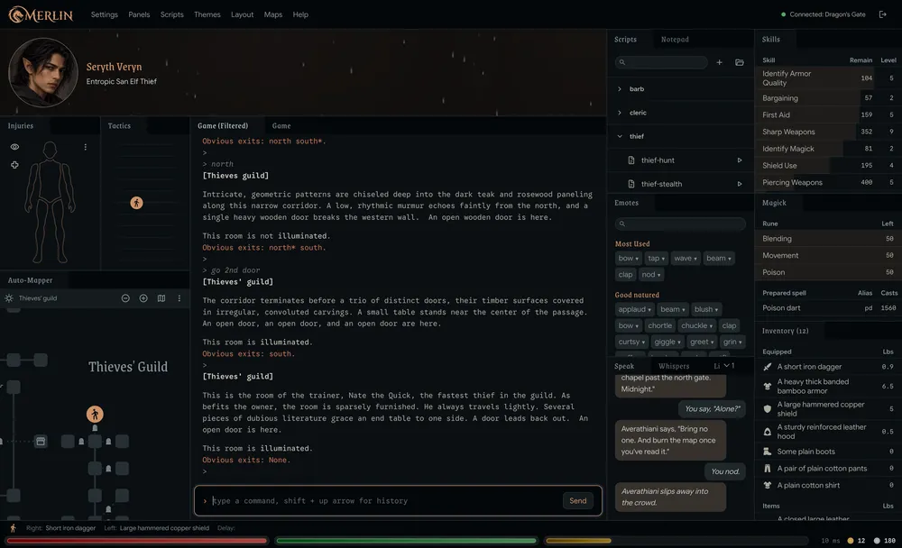Click the short iron dagger icon

(768, 367)
